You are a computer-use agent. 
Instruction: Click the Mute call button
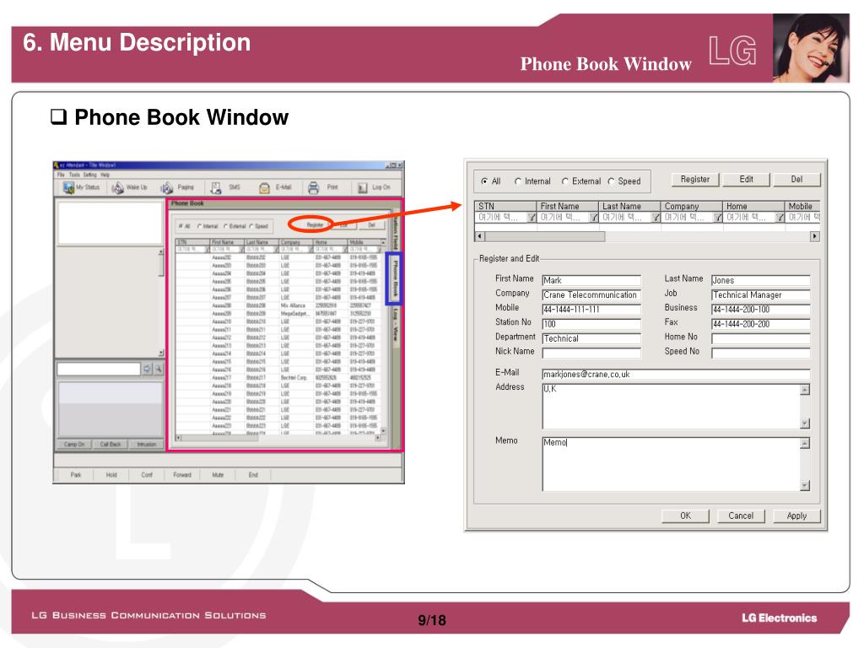[218, 475]
